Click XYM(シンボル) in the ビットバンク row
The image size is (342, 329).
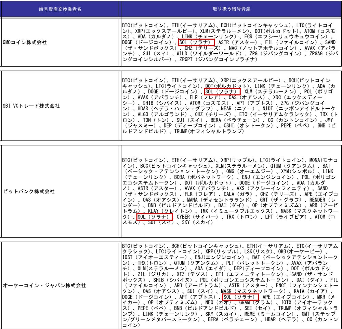coord(298,172)
